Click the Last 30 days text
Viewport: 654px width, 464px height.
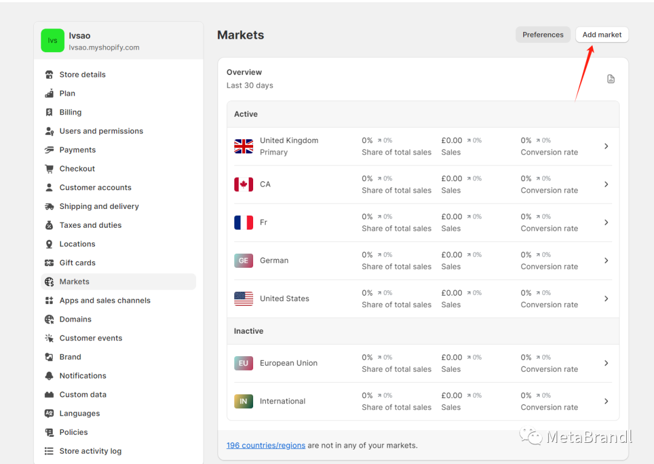coord(250,85)
